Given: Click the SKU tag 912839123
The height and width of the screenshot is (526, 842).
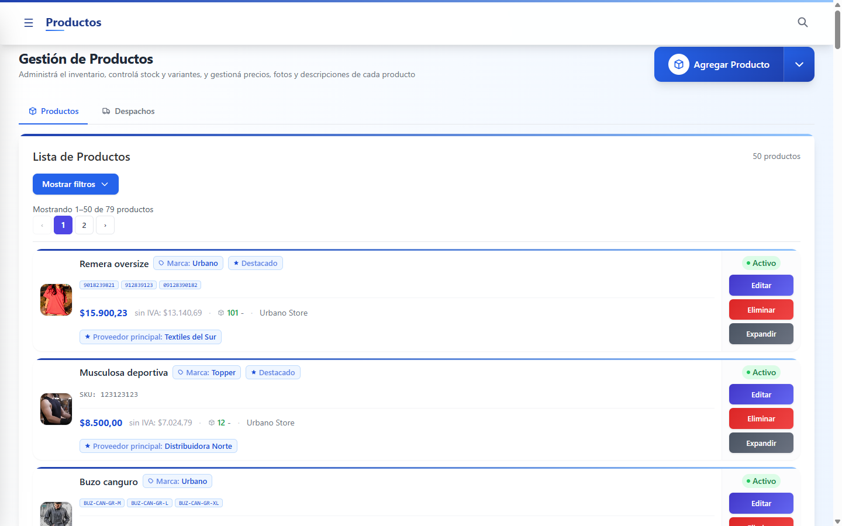Looking at the screenshot, I should click(139, 285).
